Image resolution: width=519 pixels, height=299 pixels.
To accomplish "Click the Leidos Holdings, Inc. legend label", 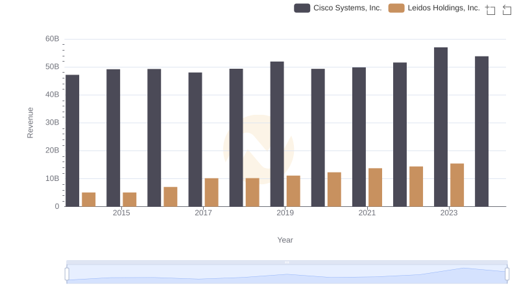I will pyautogui.click(x=444, y=8).
